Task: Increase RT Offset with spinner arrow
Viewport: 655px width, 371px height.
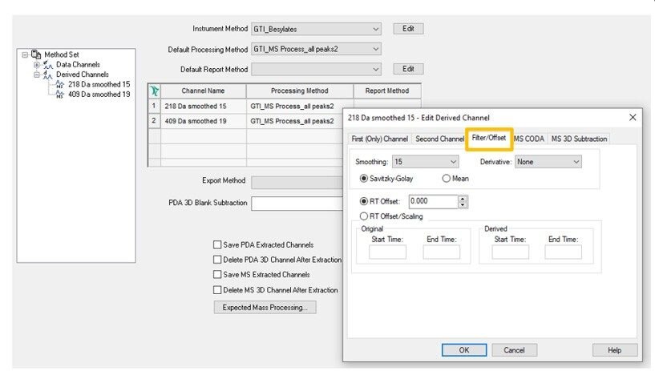Action: point(463,199)
